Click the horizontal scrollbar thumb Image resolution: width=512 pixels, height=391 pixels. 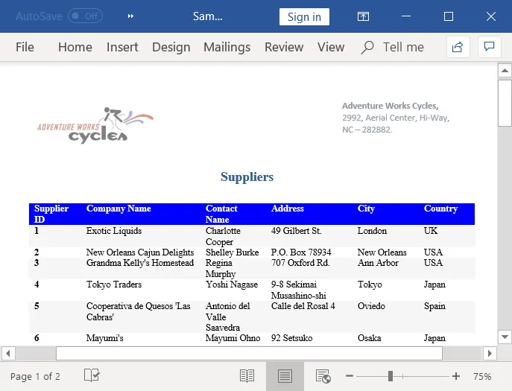249,353
